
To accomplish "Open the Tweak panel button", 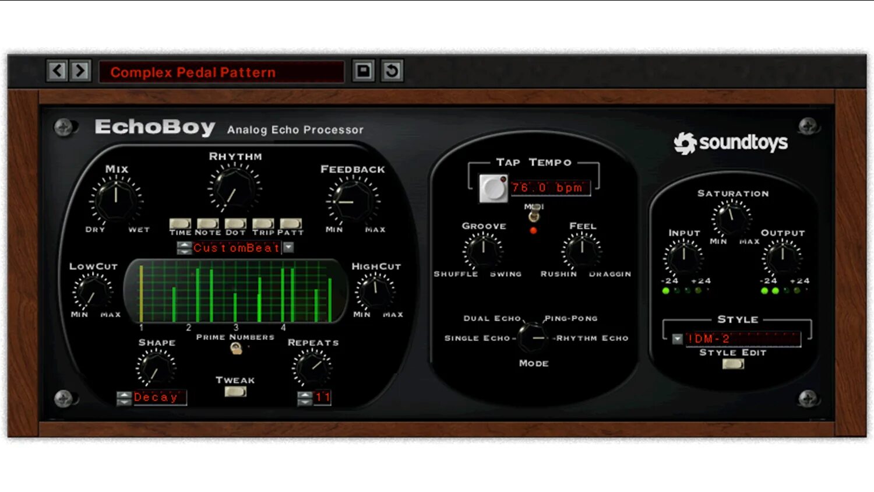I will click(x=235, y=392).
